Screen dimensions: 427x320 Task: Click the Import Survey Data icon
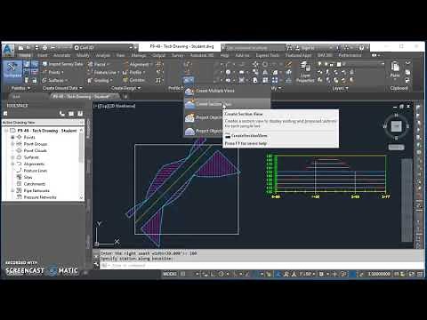pyautogui.click(x=44, y=64)
